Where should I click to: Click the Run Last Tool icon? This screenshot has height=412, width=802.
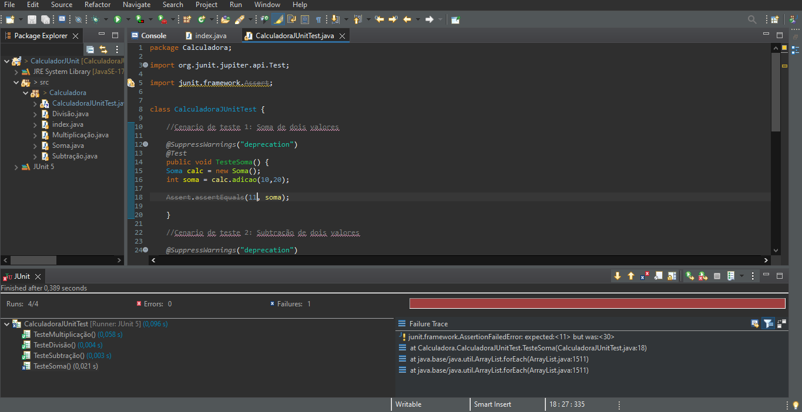161,19
